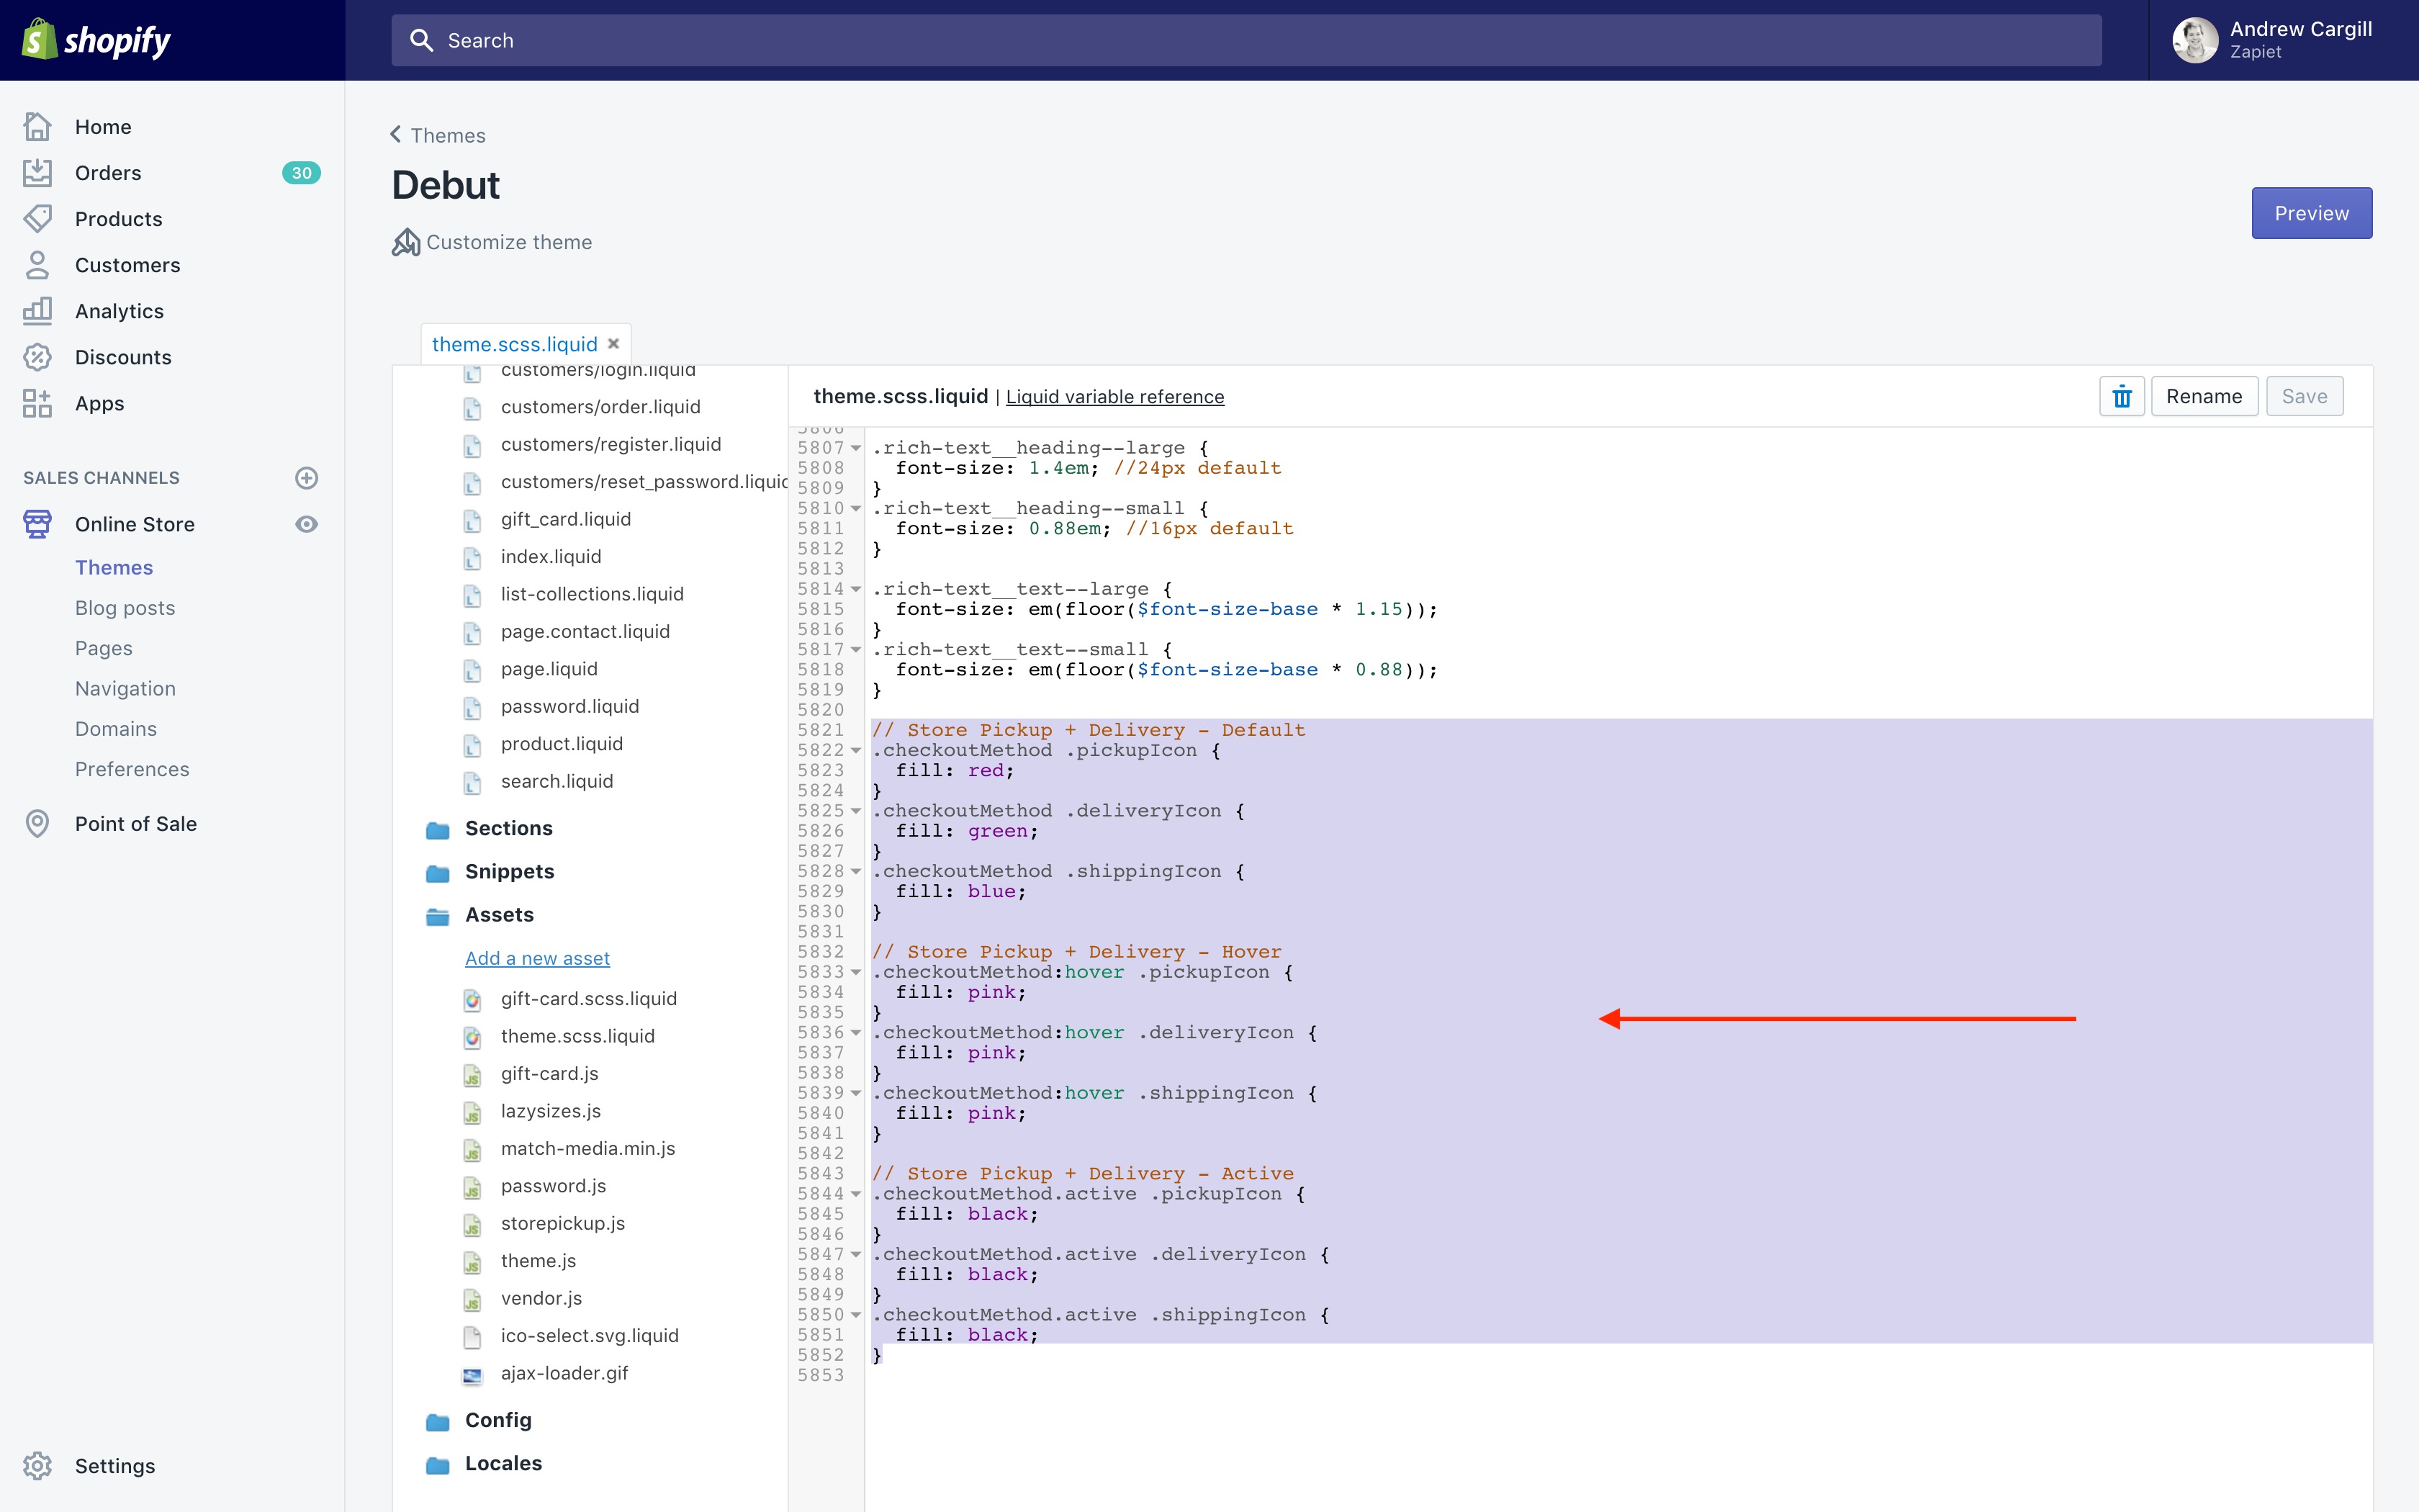
Task: Close the theme.scss.liquid tab
Action: [x=613, y=344]
